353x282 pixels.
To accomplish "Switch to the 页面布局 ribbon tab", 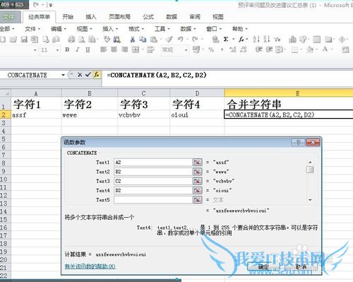I will click(x=119, y=17).
